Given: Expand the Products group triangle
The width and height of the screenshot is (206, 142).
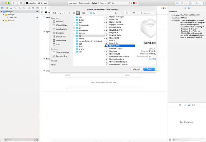Looking at the screenshot, I should pyautogui.click(x=4, y=21).
